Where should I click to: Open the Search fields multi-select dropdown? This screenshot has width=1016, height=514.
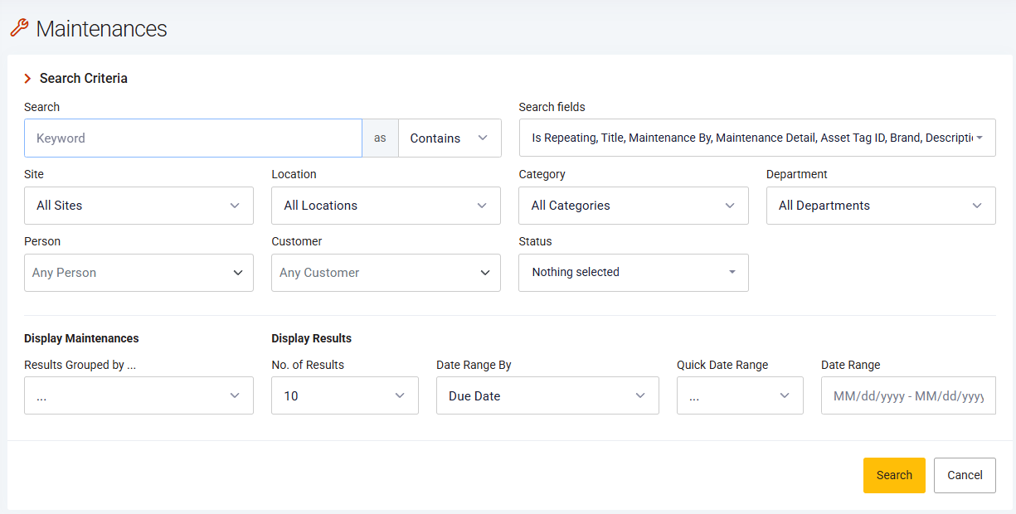(x=756, y=138)
